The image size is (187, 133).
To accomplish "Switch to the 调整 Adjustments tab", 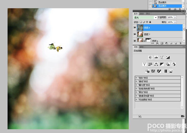I will (136, 47).
